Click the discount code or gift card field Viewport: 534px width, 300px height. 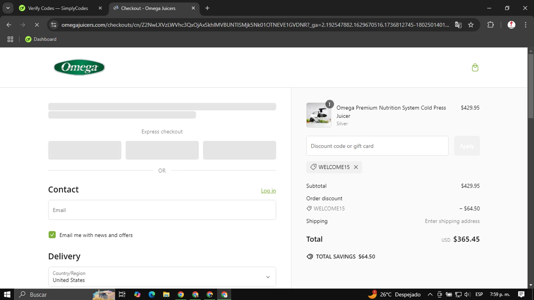click(x=377, y=146)
